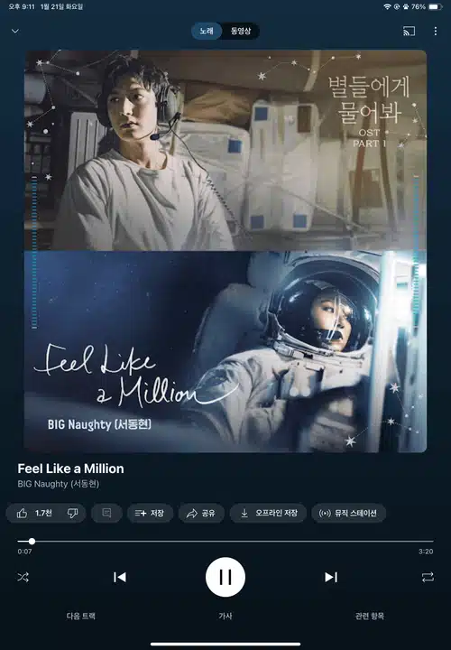Open the comments icon button

pos(106,513)
